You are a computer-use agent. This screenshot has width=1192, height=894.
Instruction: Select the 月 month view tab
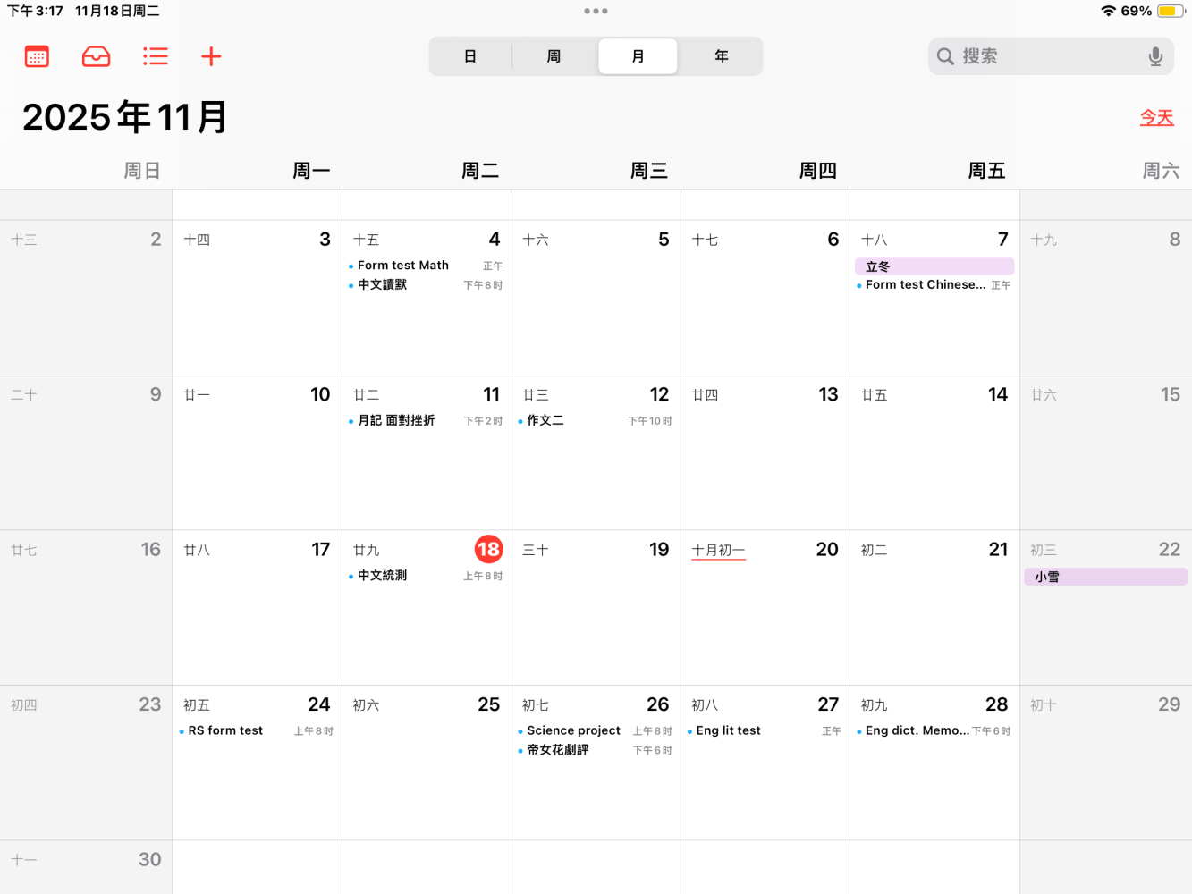(x=638, y=56)
